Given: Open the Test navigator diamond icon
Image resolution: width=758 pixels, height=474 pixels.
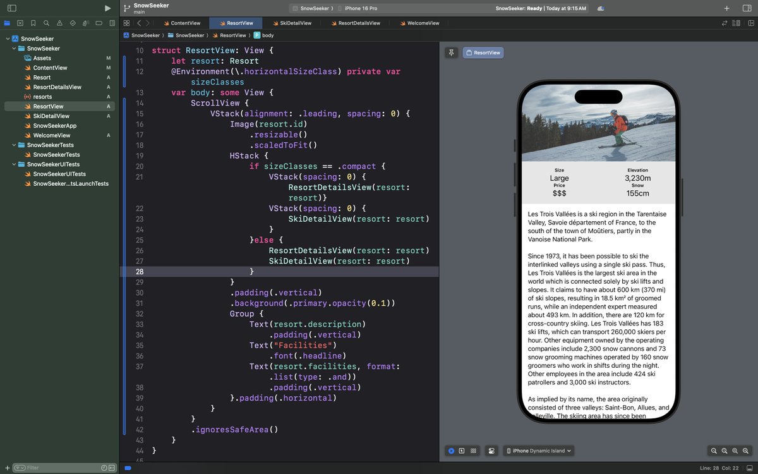Looking at the screenshot, I should pyautogui.click(x=73, y=23).
